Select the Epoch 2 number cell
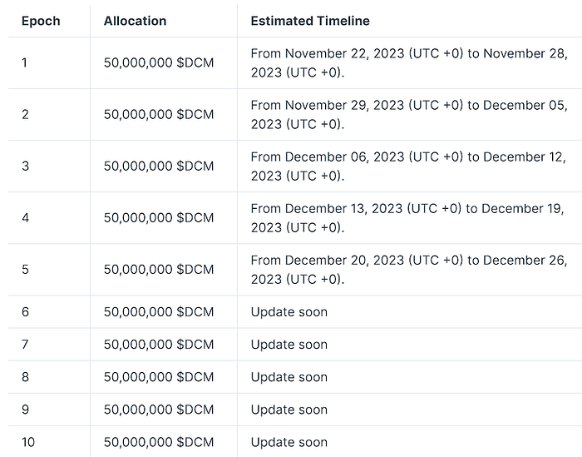This screenshot has width=582, height=457. pyautogui.click(x=25, y=114)
